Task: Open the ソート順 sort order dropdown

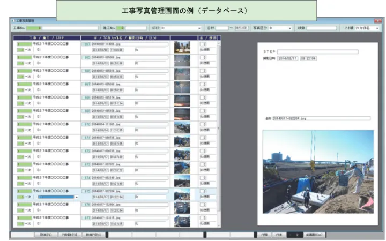Action: pyautogui.click(x=377, y=28)
